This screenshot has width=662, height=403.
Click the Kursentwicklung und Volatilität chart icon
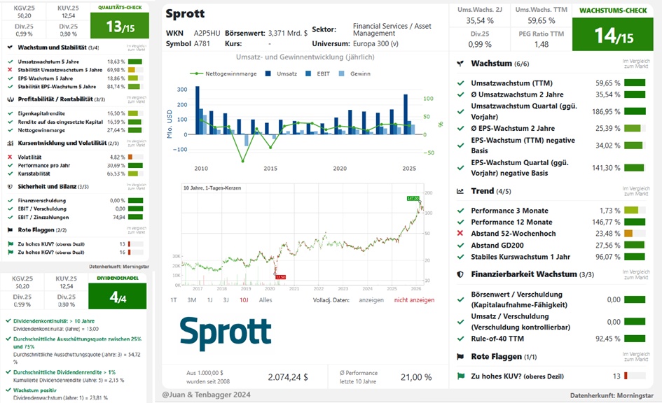click(x=10, y=143)
